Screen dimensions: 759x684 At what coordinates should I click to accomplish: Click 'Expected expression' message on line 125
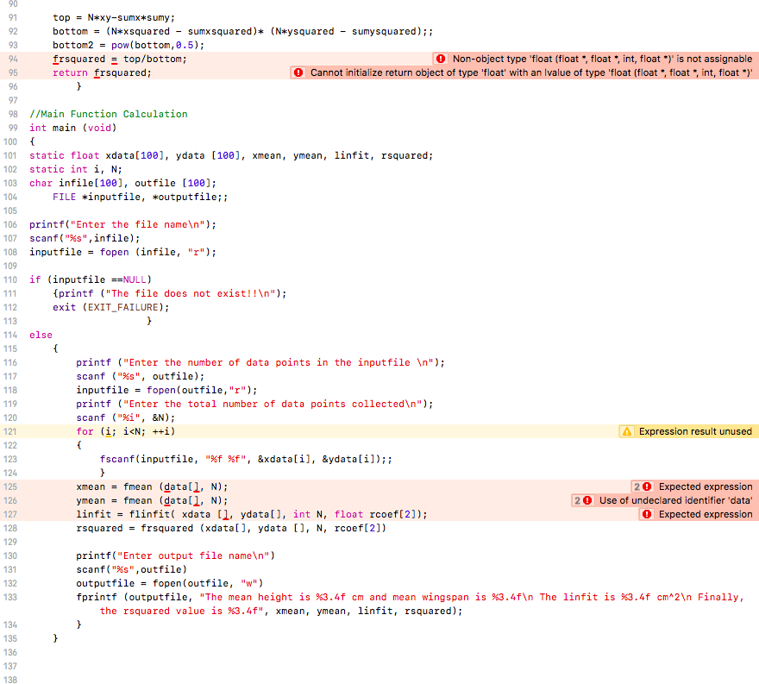[x=706, y=486]
